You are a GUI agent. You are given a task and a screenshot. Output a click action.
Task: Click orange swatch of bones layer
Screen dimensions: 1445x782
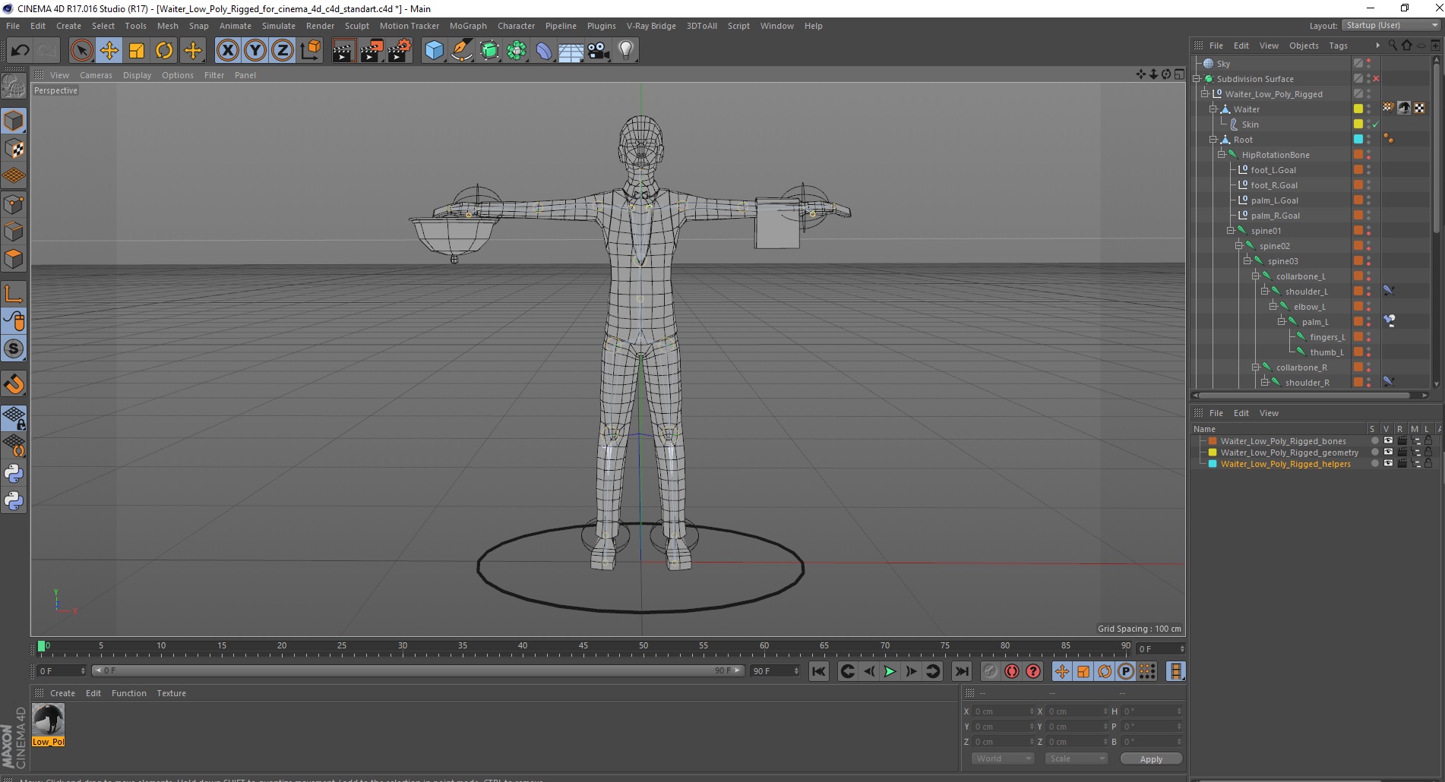click(1213, 441)
